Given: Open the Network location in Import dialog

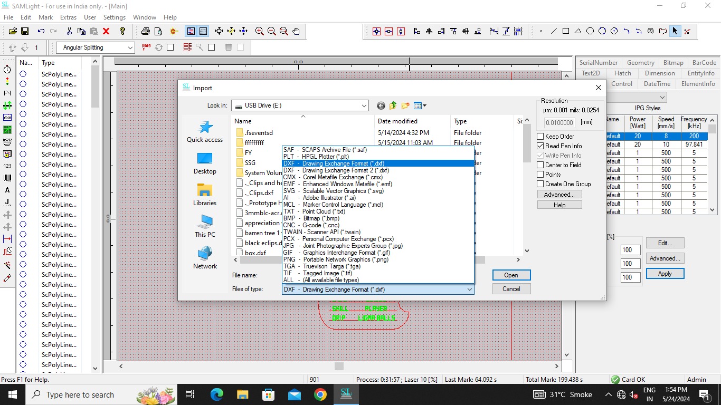Looking at the screenshot, I should click(205, 258).
